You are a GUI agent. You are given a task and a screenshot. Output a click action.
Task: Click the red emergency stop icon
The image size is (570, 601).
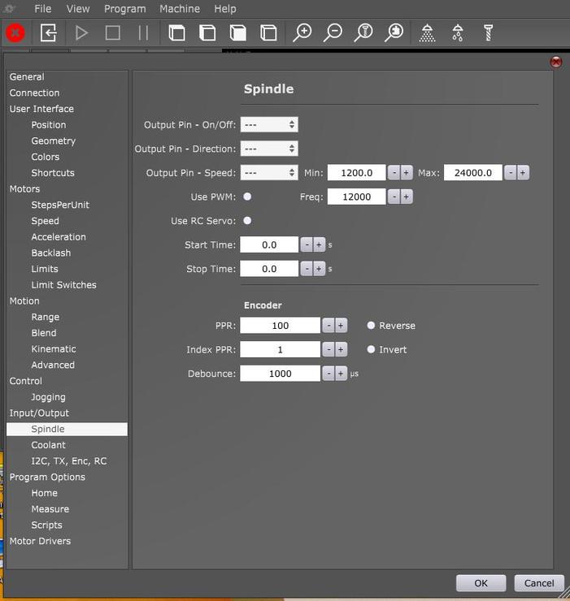(x=15, y=33)
